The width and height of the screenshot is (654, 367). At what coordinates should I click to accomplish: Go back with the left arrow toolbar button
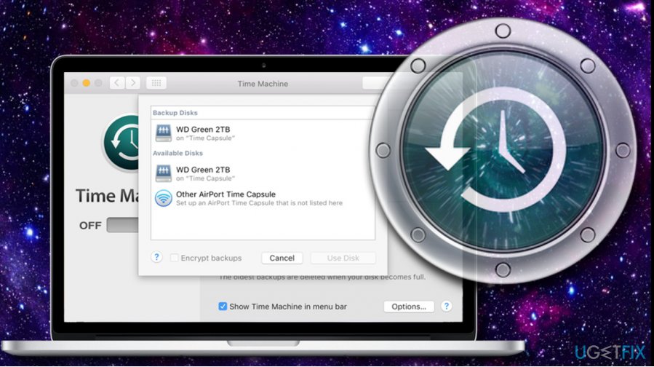pyautogui.click(x=117, y=83)
